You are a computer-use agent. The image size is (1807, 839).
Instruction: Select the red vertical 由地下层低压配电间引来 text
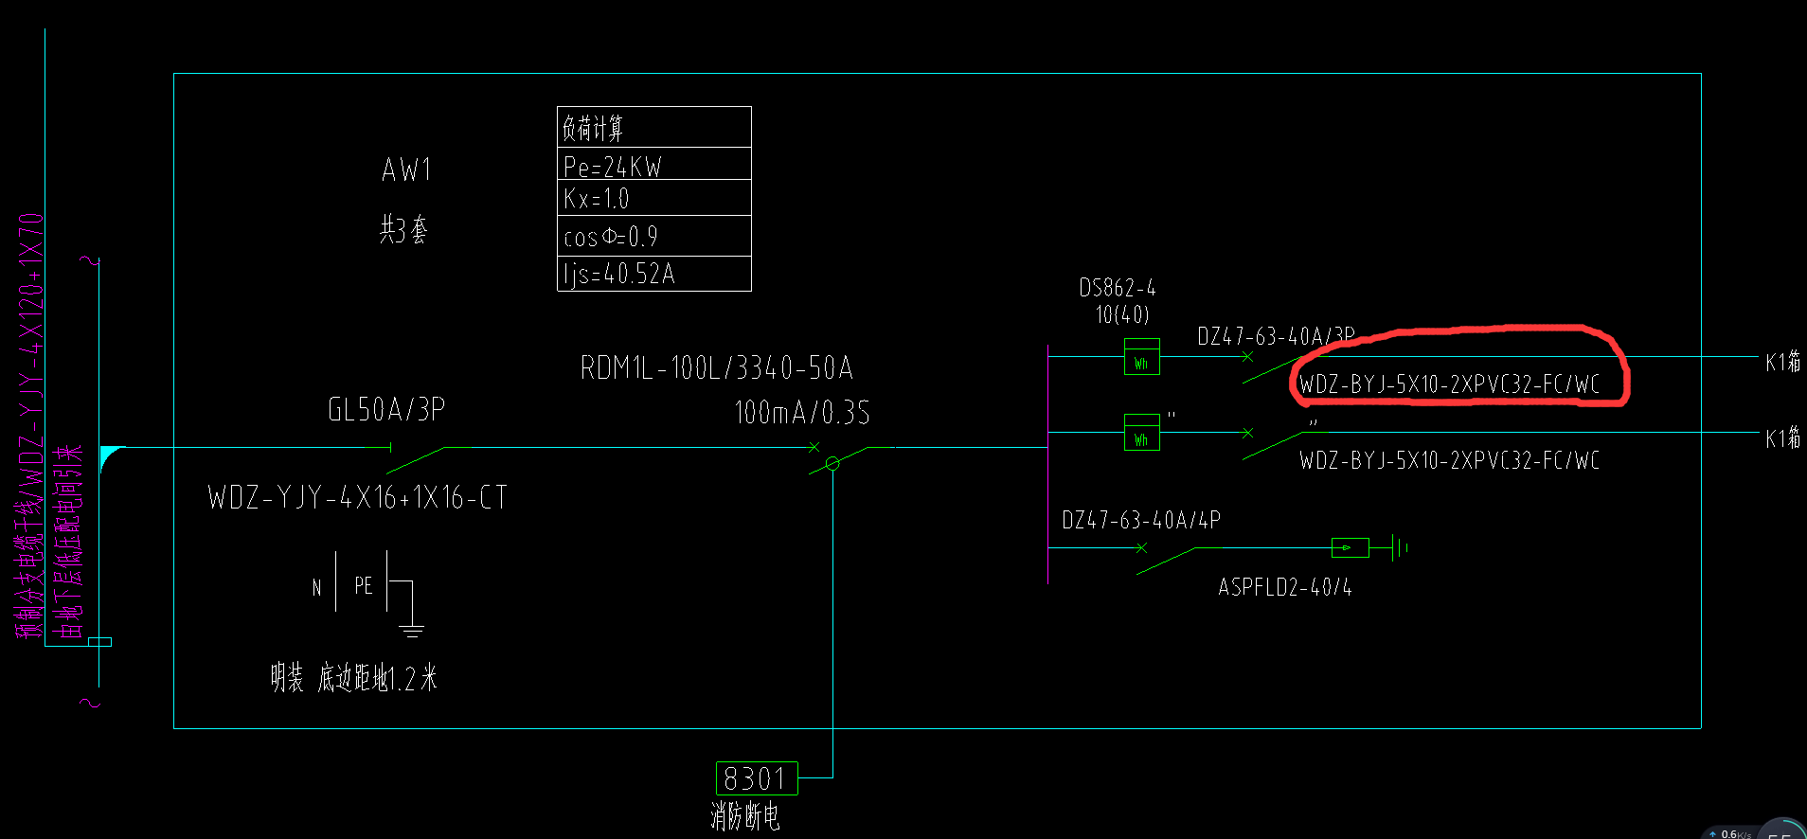(67, 542)
